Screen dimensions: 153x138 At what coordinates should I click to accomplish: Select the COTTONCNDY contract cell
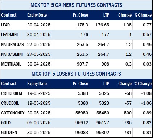(13, 113)
